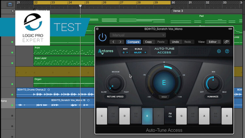Viewport: 245px width, 138px height.
Task: Open the Key G dropdown
Action: point(125,53)
